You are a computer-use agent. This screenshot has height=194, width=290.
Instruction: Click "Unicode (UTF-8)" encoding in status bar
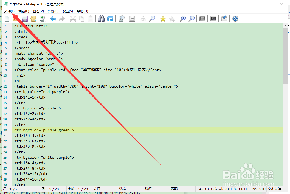click(224, 189)
